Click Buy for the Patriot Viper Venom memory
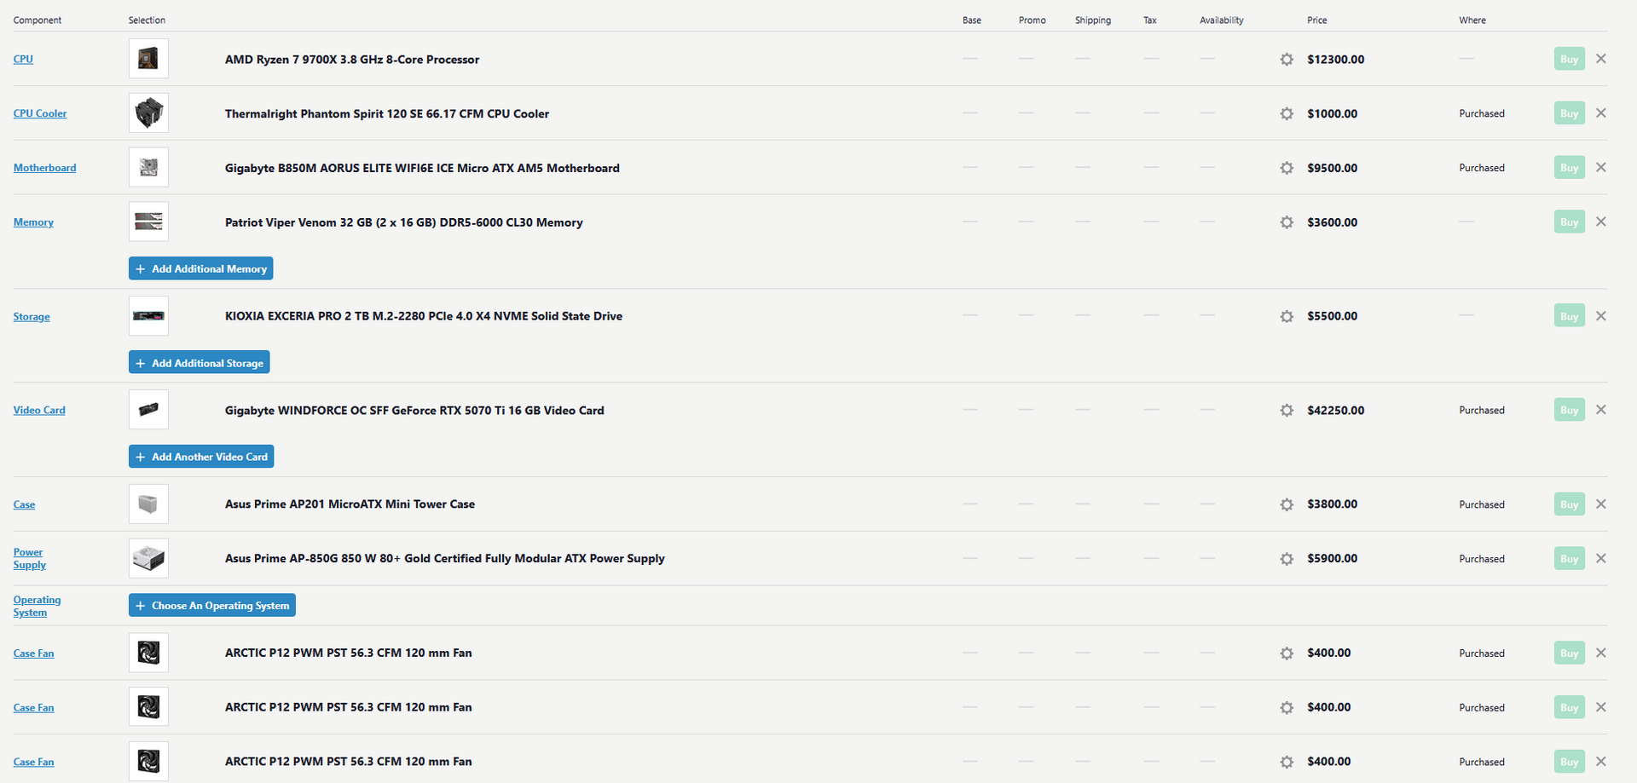Viewport: 1637px width, 783px height. [1570, 222]
